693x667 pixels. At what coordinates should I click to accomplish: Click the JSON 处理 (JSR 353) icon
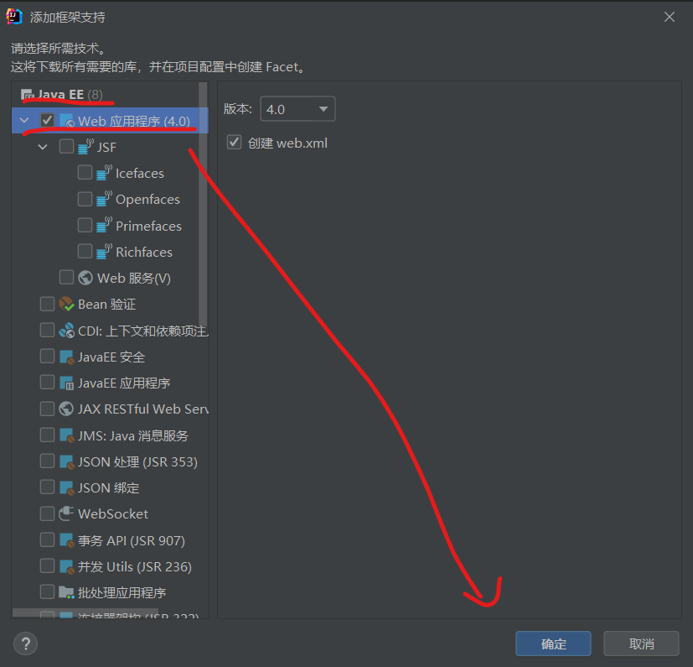click(x=66, y=461)
